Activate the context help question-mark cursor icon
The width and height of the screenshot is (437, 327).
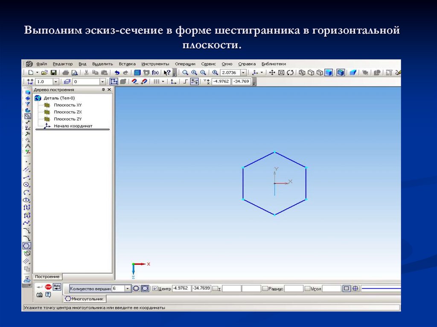pos(166,72)
